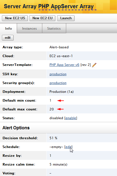Click the Resize calm time 5 minute(s) value
117x176 pixels.
59,164
